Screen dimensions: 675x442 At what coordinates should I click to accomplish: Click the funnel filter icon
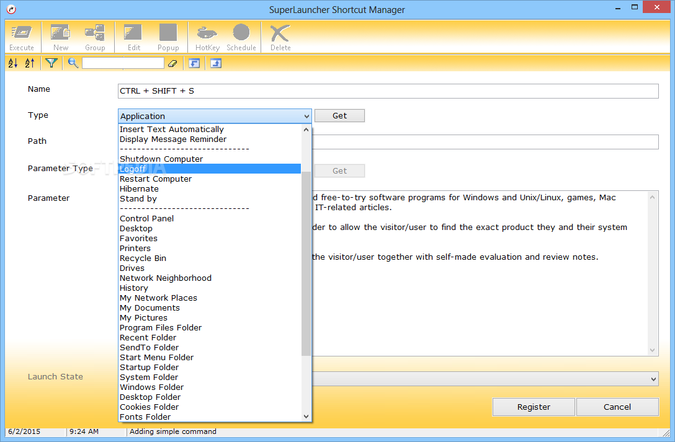[51, 63]
